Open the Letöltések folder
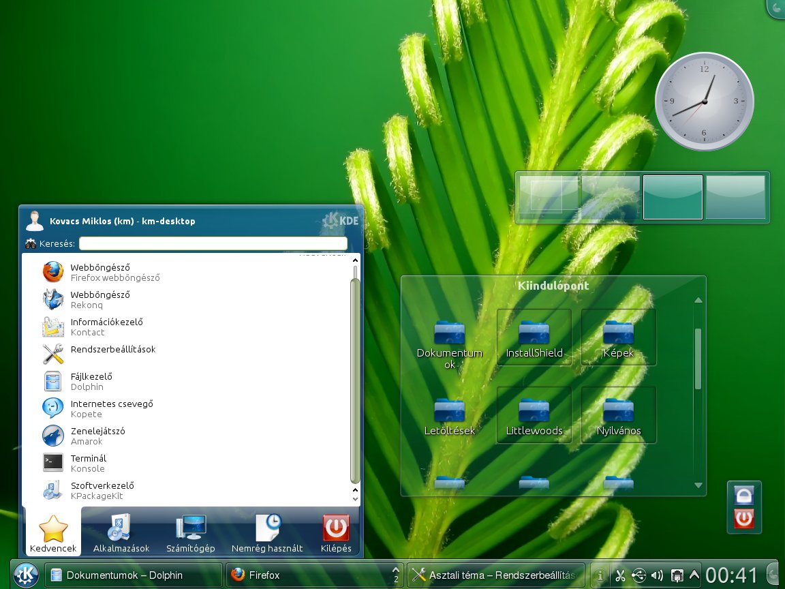 point(450,415)
